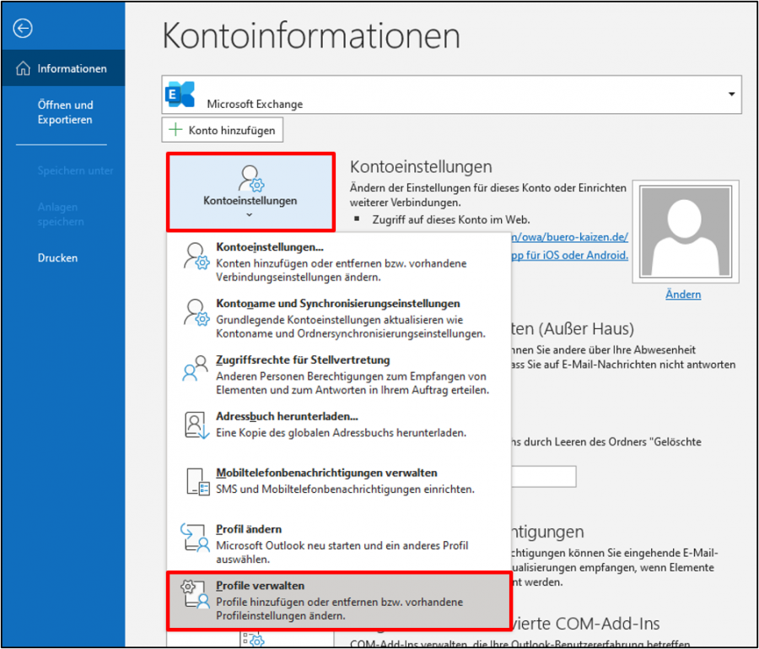Click the Mobiltelefonbenachrichtigungen verwalten icon
Viewport: 759px width, 649px height.
pos(196,481)
